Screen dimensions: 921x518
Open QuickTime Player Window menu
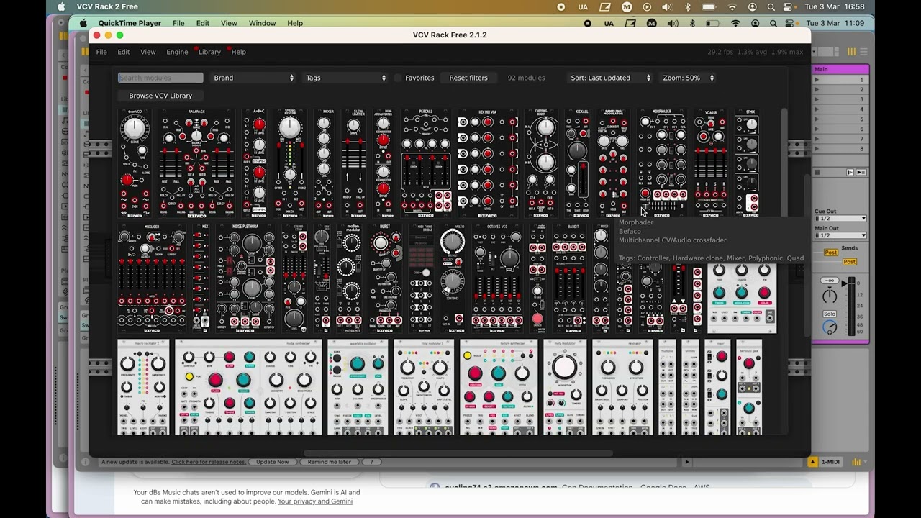point(262,23)
